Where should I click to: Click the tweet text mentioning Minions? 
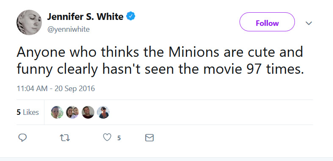160,61
